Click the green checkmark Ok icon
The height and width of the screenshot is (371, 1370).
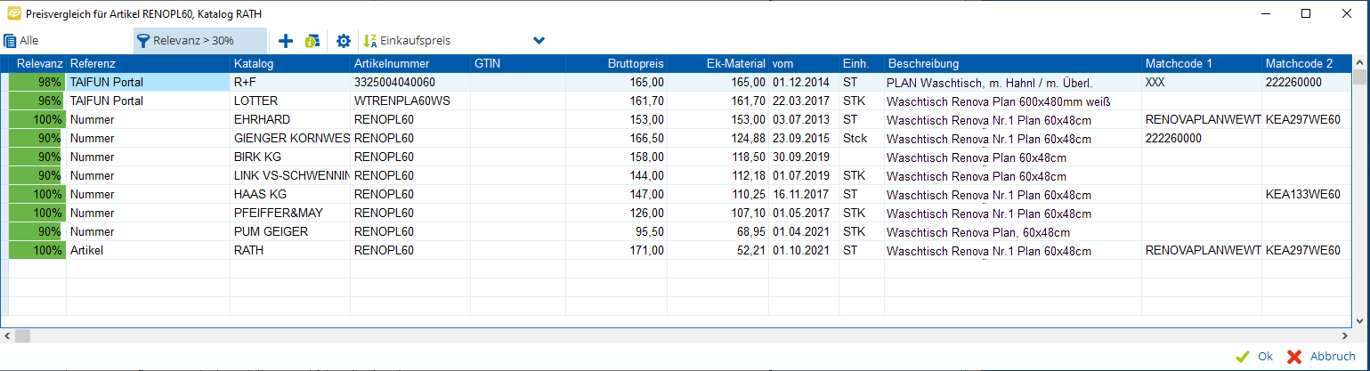(x=1242, y=357)
